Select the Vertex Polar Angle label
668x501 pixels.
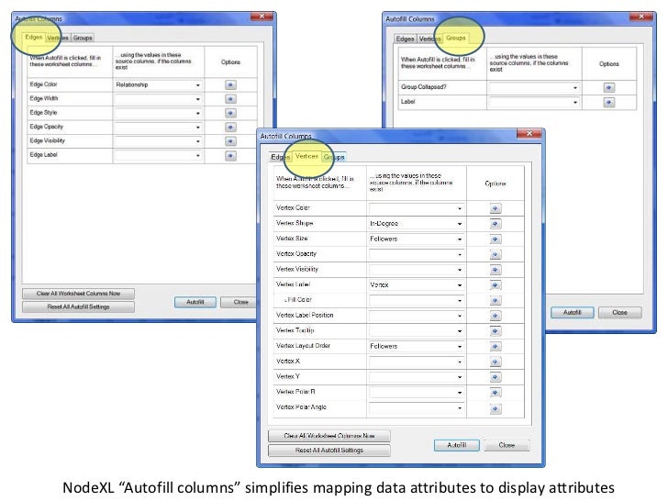coord(301,407)
